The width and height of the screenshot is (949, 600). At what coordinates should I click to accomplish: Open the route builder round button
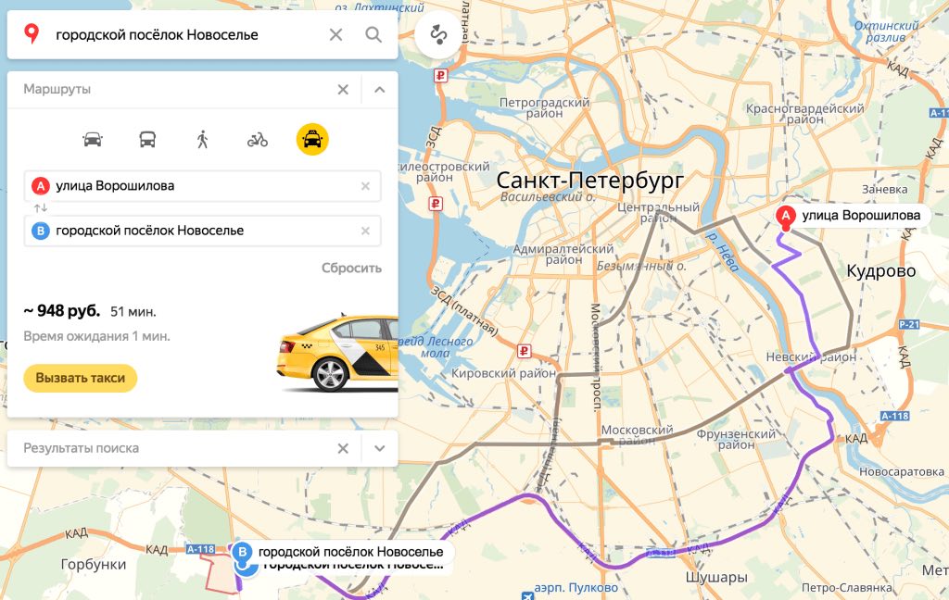(x=438, y=35)
